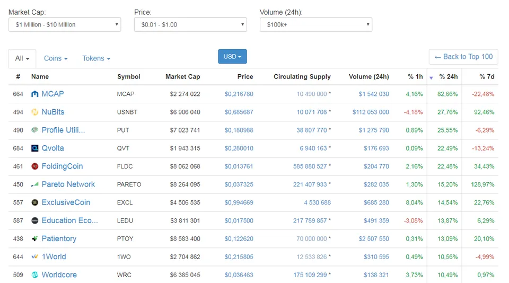509x283 pixels.
Task: Sort table by Price column
Action: (245, 77)
